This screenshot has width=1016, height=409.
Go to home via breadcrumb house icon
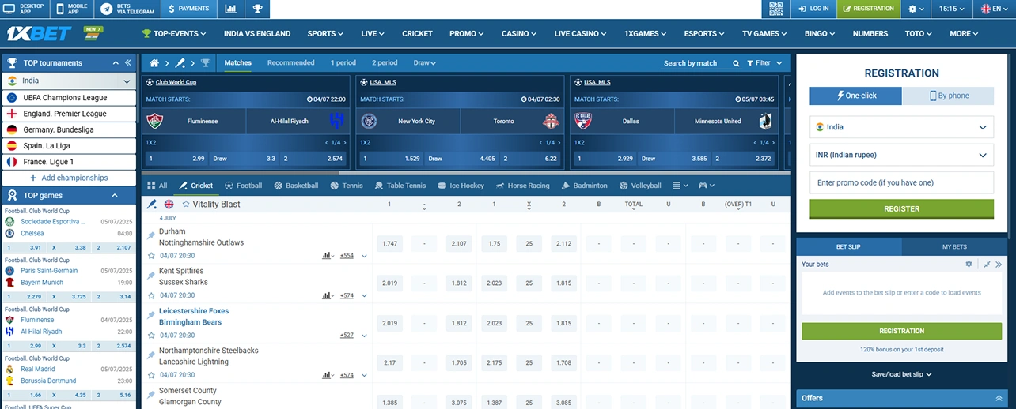(x=155, y=63)
